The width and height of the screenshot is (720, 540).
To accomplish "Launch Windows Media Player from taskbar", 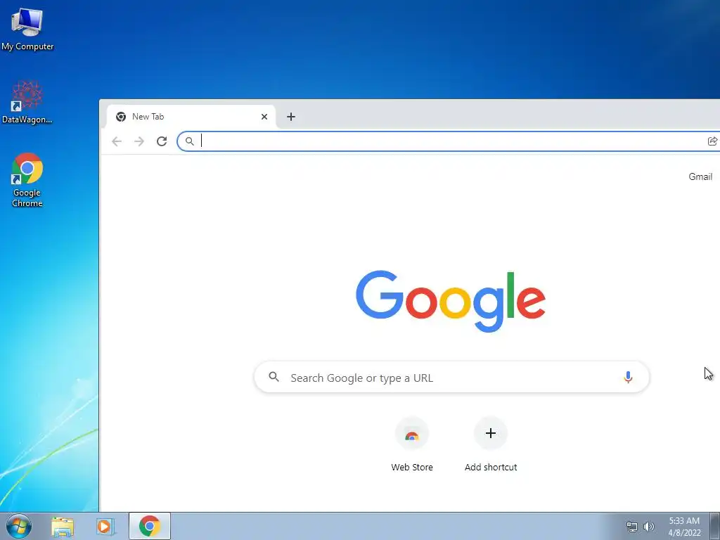I will coord(105,526).
